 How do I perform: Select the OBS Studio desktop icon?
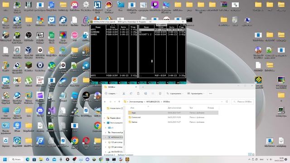(x=29, y=36)
